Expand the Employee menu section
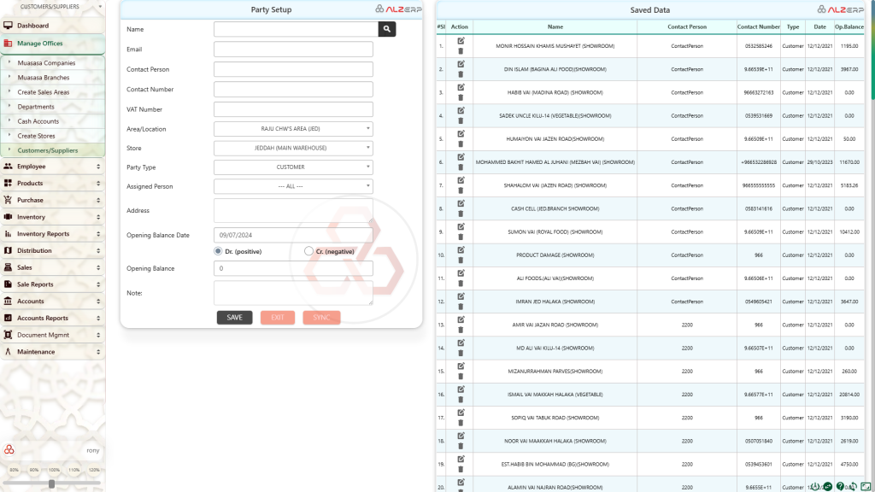Viewport: 875px width, 492px height. point(52,167)
